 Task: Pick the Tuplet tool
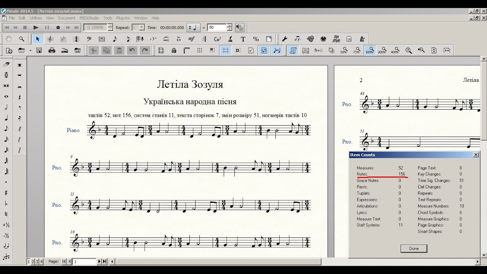[153, 39]
